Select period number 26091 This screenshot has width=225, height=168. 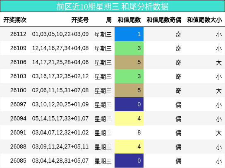tap(18, 133)
